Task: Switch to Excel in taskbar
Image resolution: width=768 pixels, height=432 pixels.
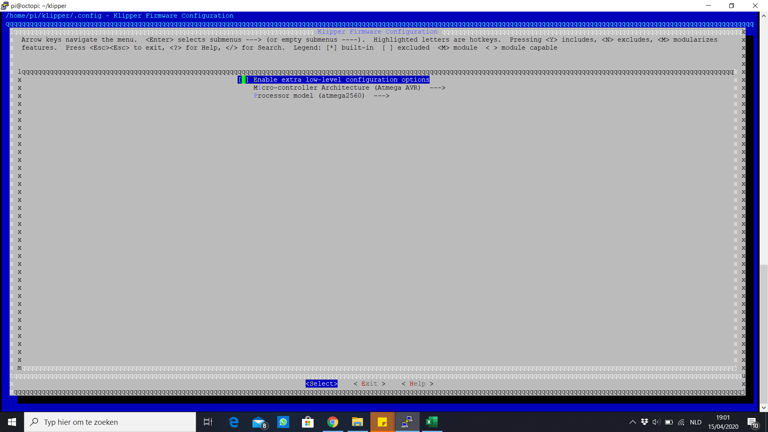Action: pyautogui.click(x=432, y=422)
